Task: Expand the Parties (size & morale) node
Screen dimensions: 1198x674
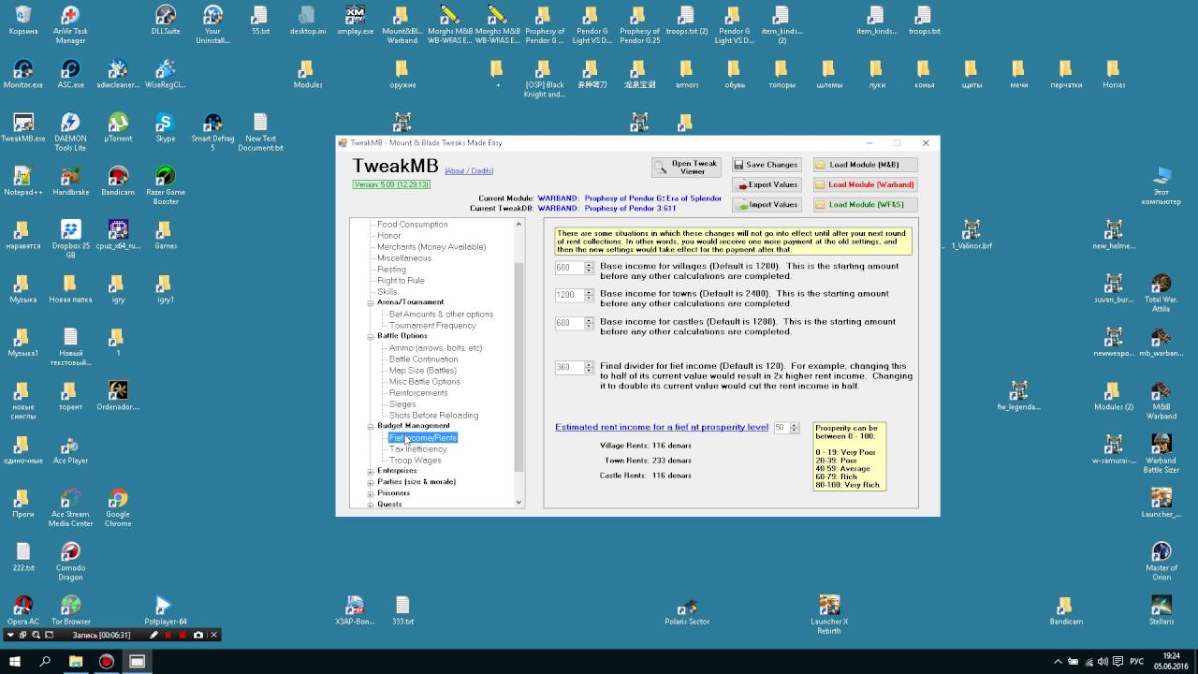Action: pyautogui.click(x=371, y=483)
